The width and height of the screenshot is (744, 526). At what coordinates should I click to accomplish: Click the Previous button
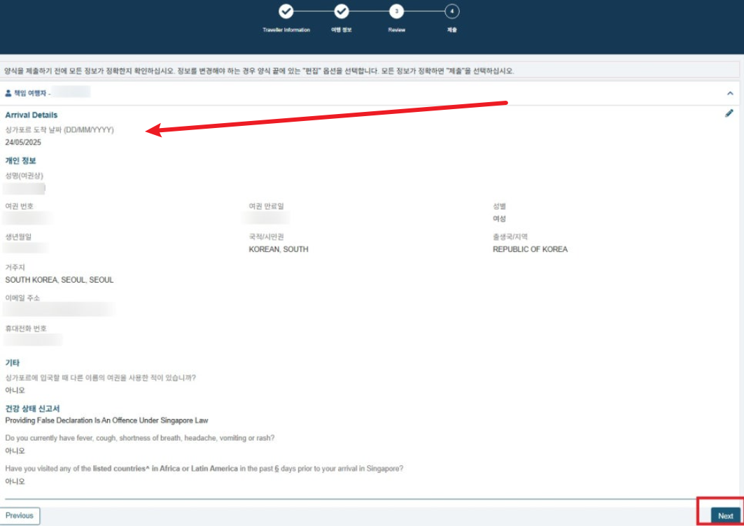20,516
